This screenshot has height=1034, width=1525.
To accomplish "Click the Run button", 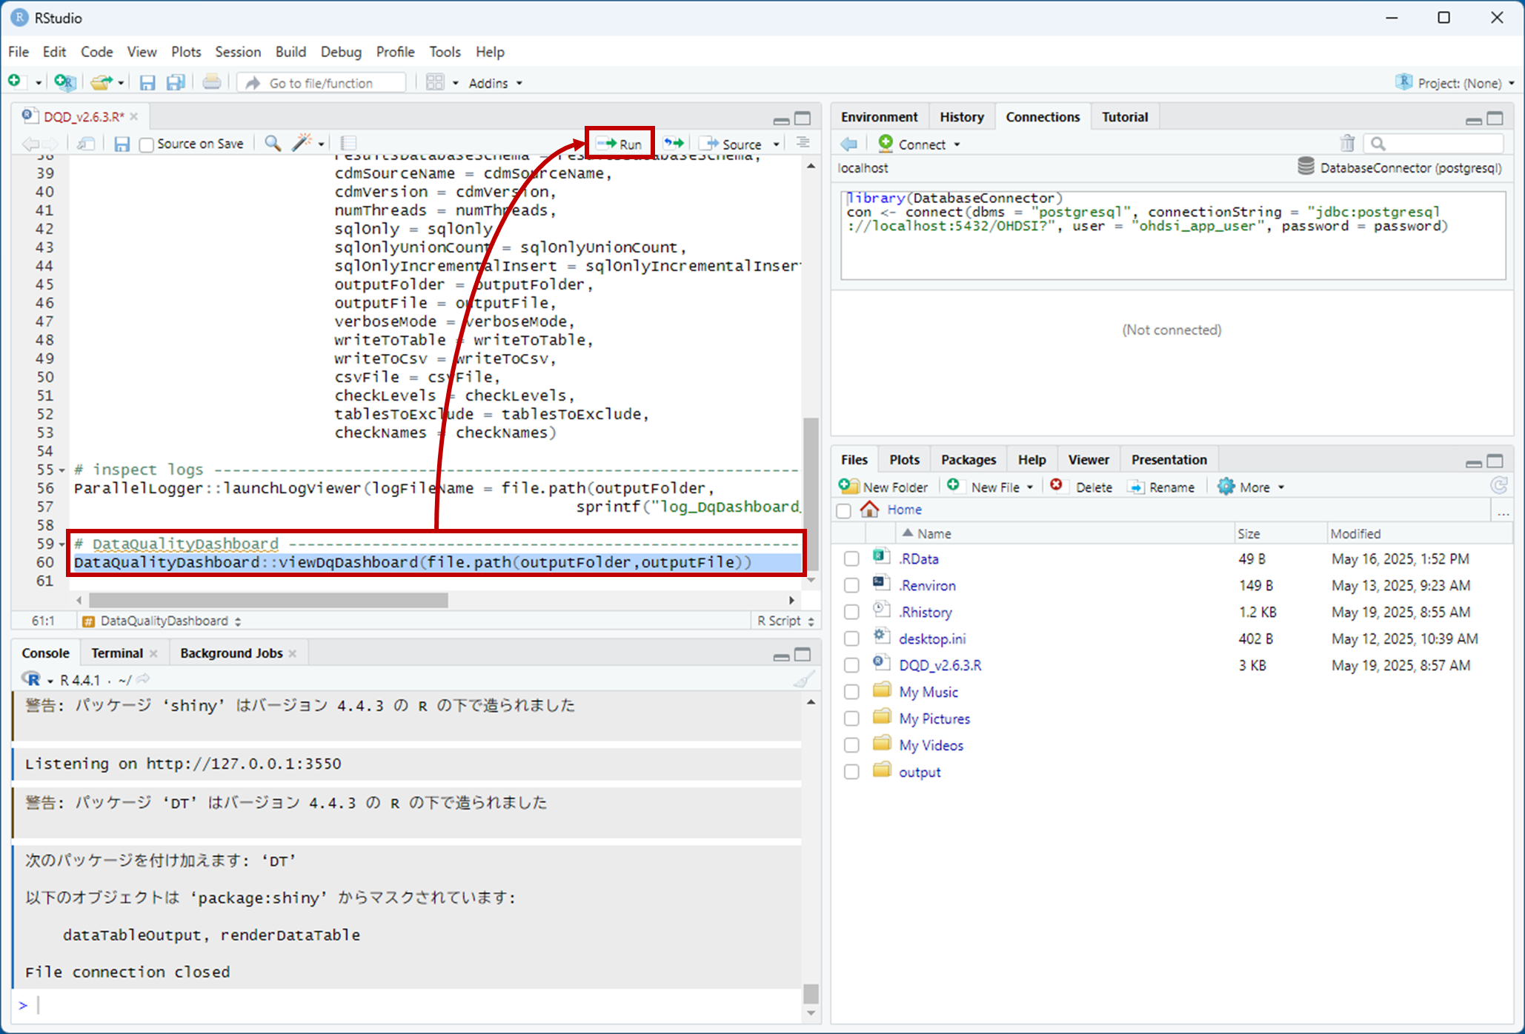I will click(x=619, y=144).
